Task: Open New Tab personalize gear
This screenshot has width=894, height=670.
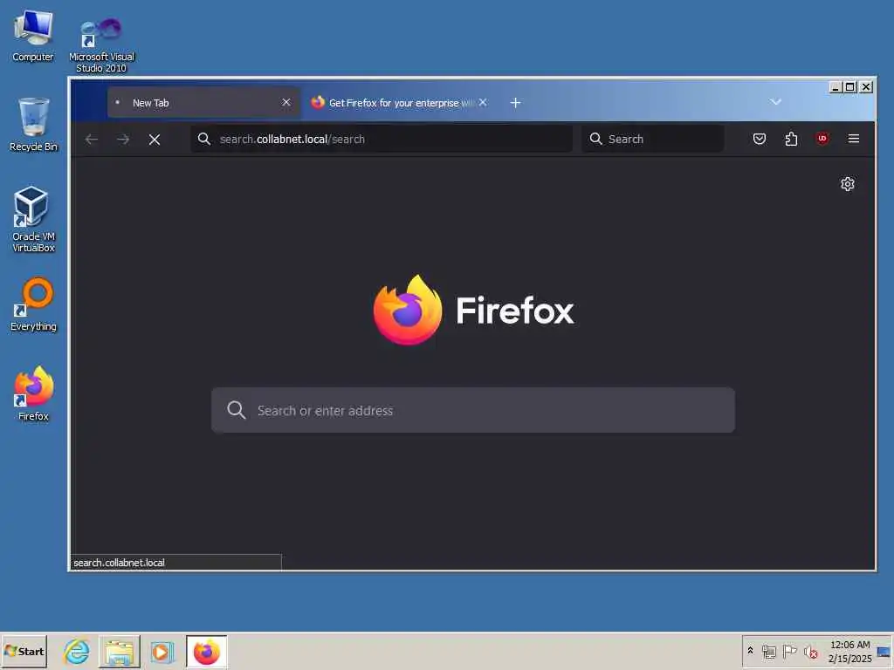Action: [x=848, y=184]
